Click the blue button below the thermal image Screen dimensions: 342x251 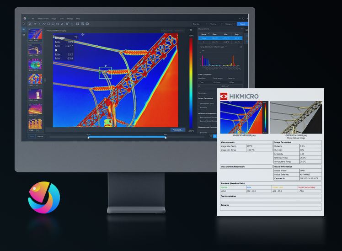(x=177, y=130)
